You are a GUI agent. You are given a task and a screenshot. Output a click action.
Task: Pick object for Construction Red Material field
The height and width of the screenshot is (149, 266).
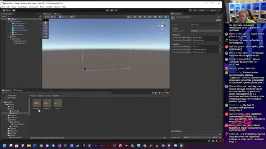click(x=220, y=37)
